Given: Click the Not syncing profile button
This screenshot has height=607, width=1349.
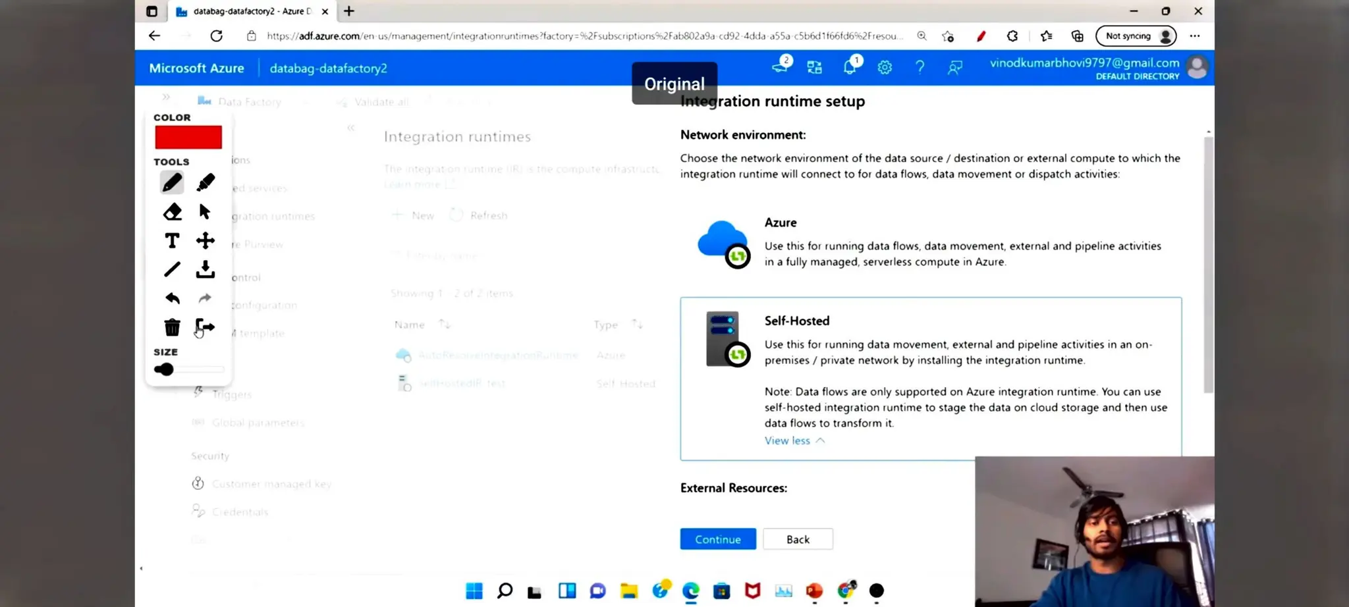Looking at the screenshot, I should click(x=1136, y=36).
